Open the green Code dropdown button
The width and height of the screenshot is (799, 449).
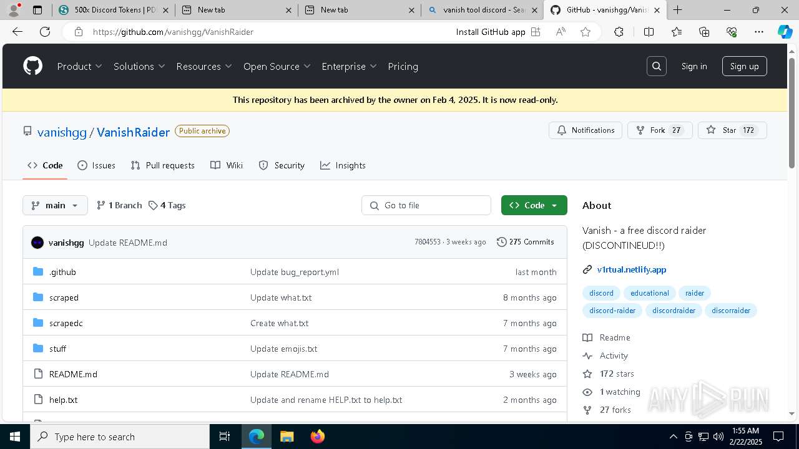534,205
